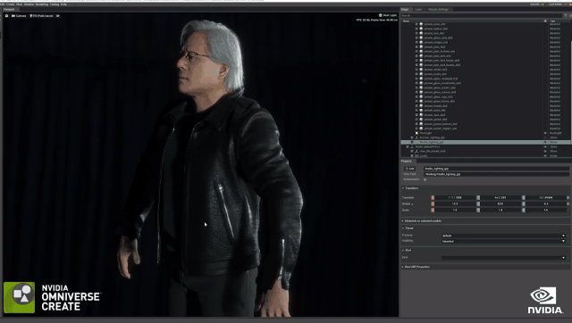Screen dimensions: 572x323
Task: Click the filter icon beside Stage search
Action: coord(566,16)
